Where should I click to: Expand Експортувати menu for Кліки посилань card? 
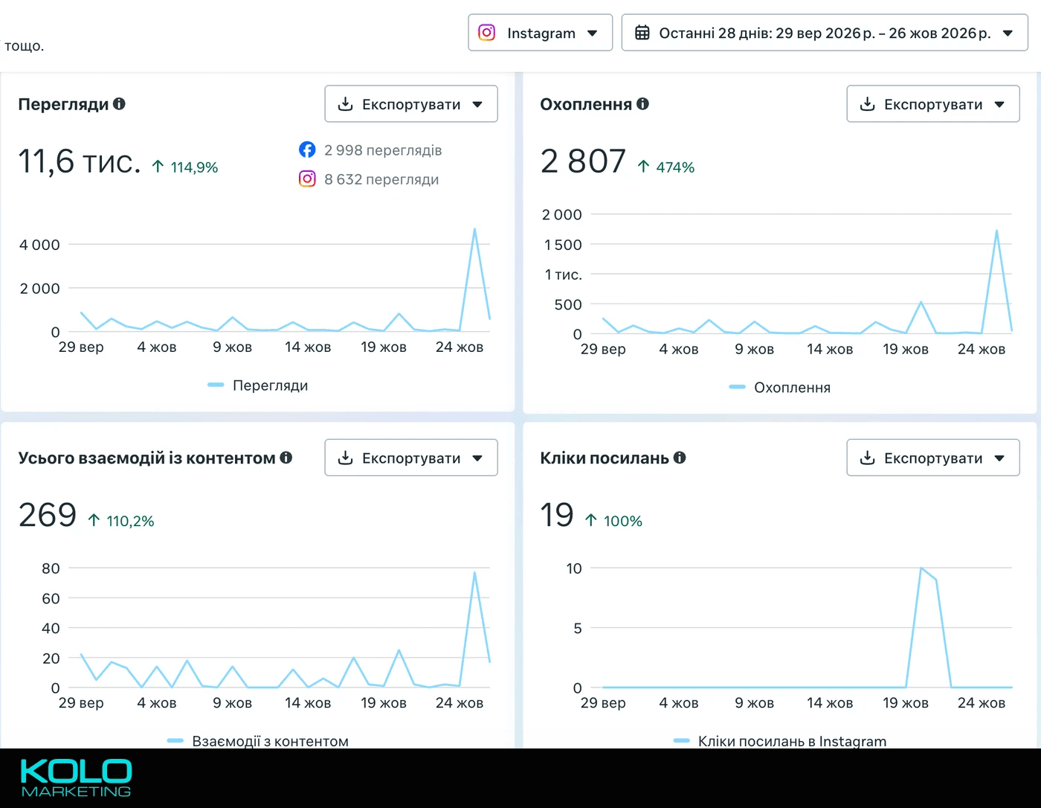tap(933, 458)
